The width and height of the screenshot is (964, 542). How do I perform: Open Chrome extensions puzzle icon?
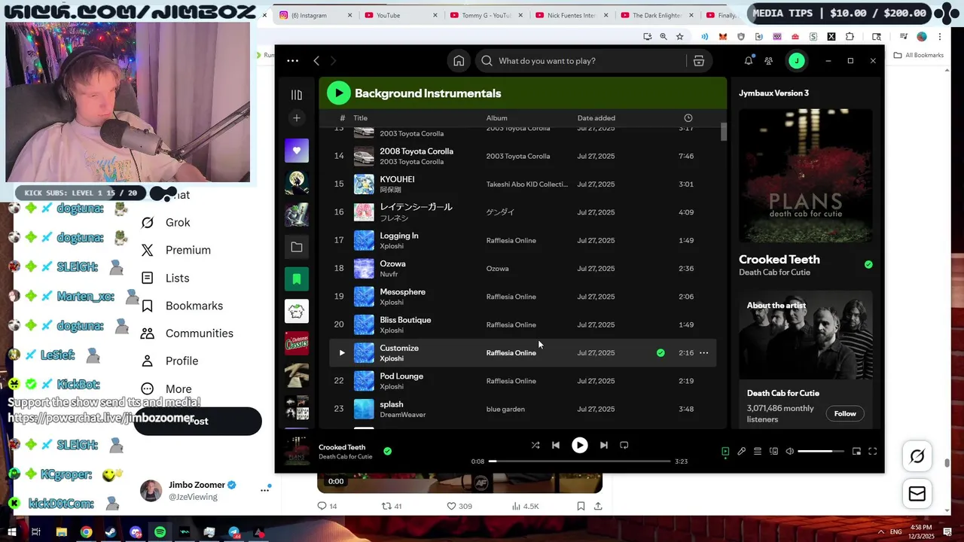(x=850, y=37)
